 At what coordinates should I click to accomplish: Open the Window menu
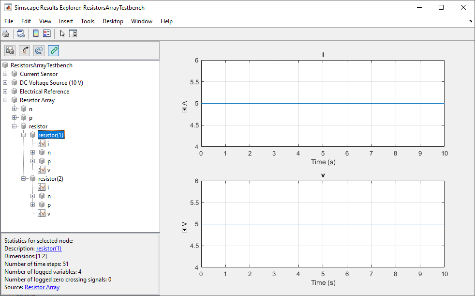(x=141, y=21)
